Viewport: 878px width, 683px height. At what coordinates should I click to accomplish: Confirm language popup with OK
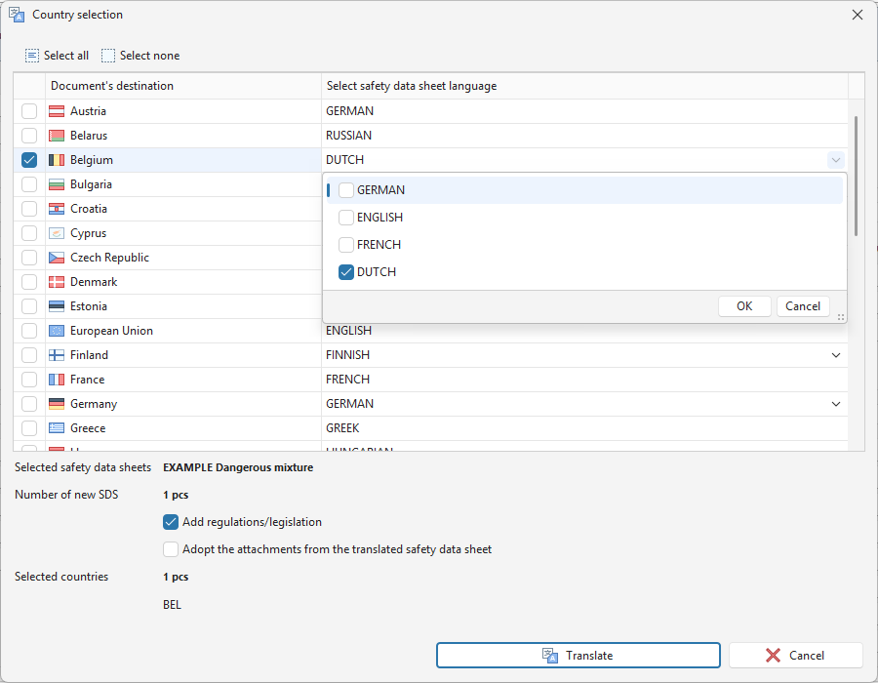click(x=744, y=306)
